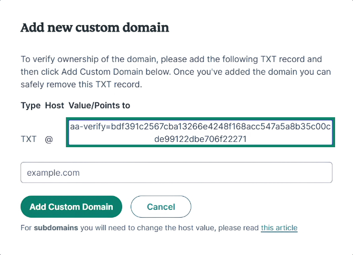Viewport: 353px width, 255px height.
Task: Click the 'please read' text before the link
Action: [x=239, y=228]
